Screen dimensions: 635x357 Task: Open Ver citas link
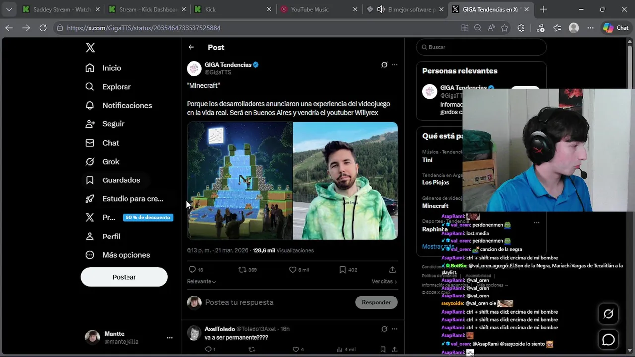pos(384,281)
